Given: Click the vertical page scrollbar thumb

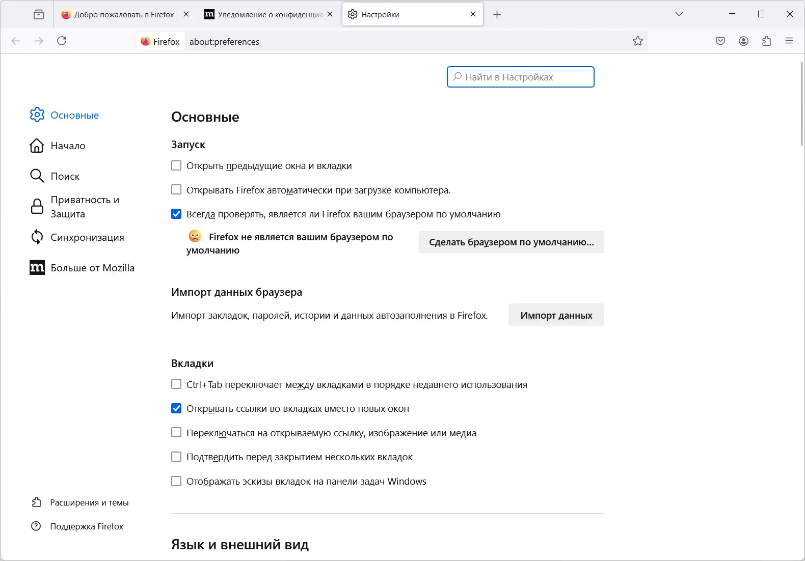Looking at the screenshot, I should pyautogui.click(x=801, y=103).
